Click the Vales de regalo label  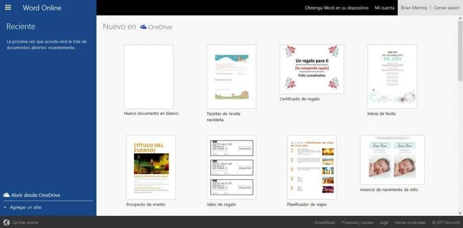[221, 205]
